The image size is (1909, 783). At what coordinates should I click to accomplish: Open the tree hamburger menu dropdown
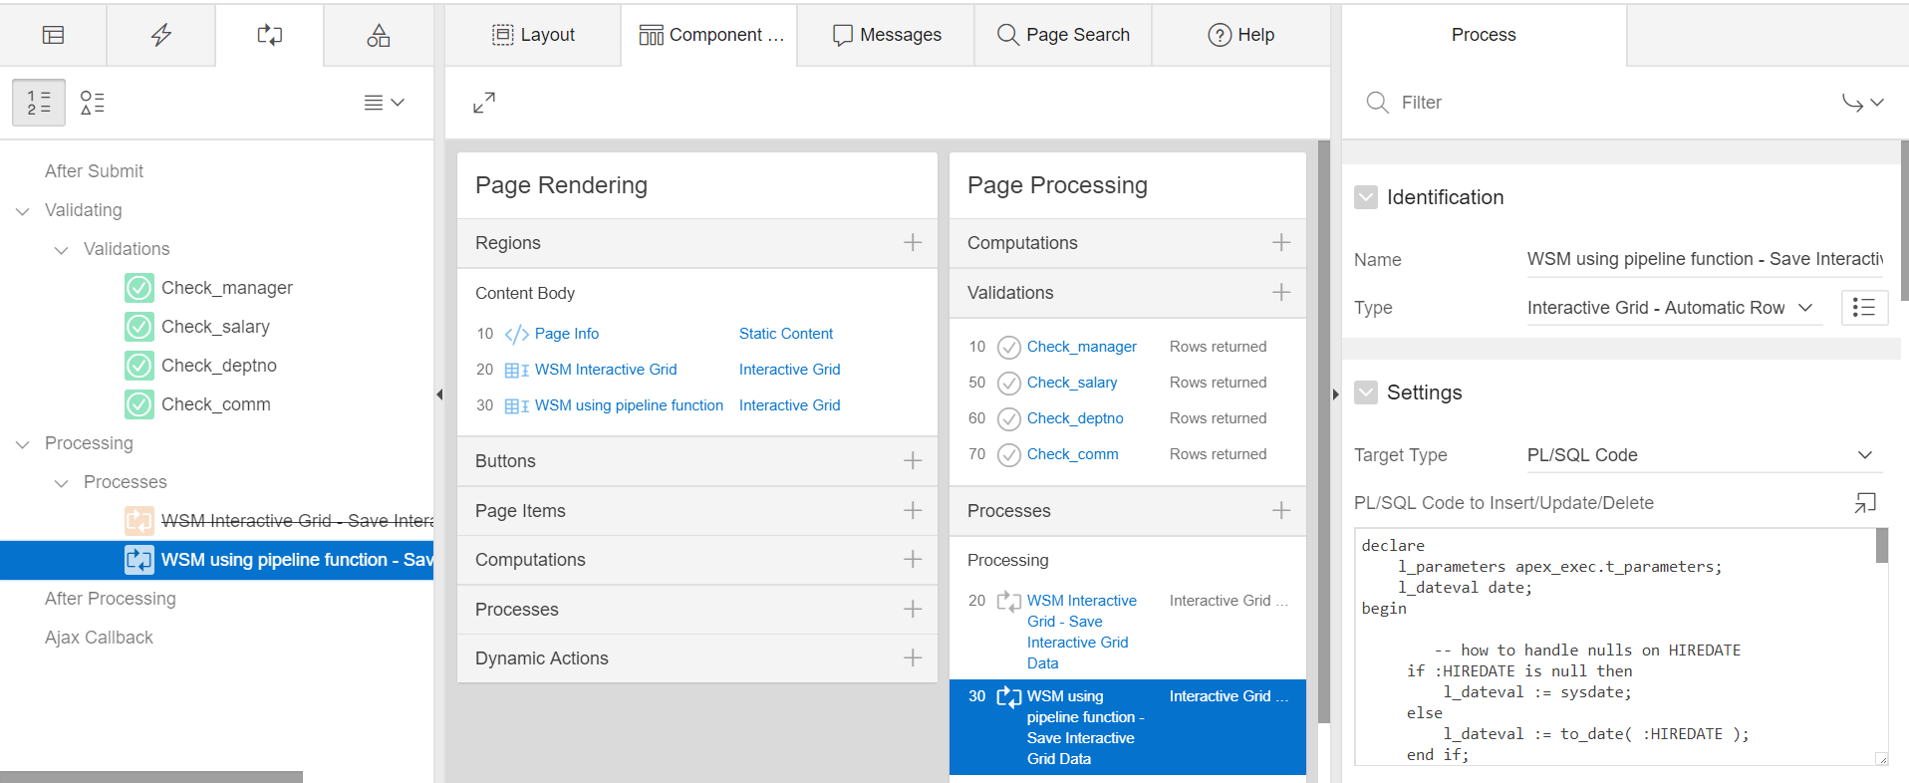click(384, 103)
